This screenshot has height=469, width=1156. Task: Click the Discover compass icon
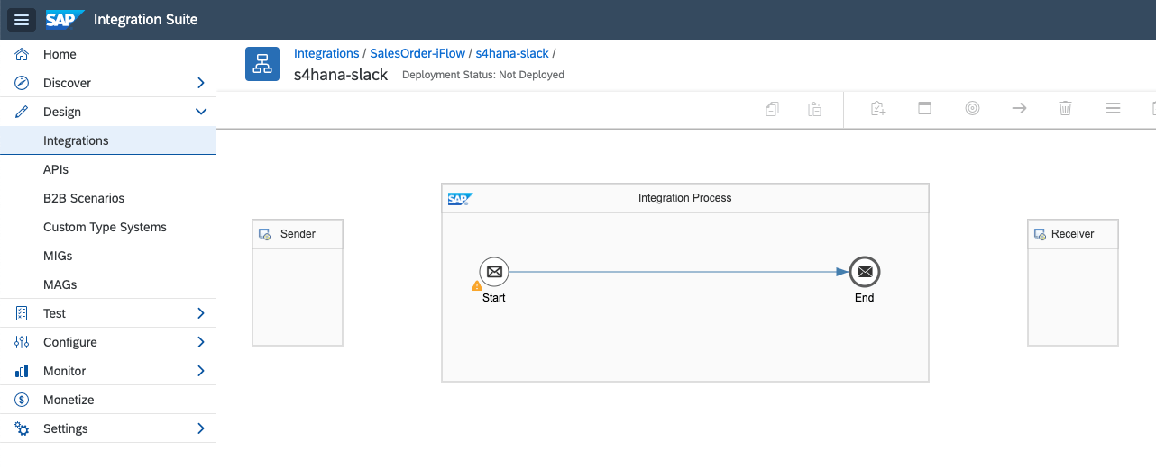23,83
